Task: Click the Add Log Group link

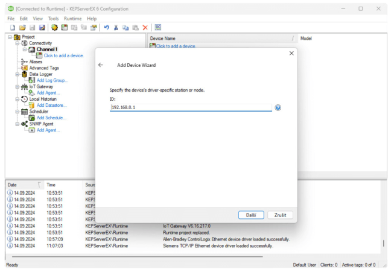Action: (x=52, y=80)
